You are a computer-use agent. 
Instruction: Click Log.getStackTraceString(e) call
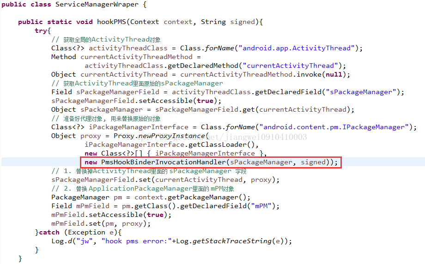pyautogui.click(x=232, y=241)
